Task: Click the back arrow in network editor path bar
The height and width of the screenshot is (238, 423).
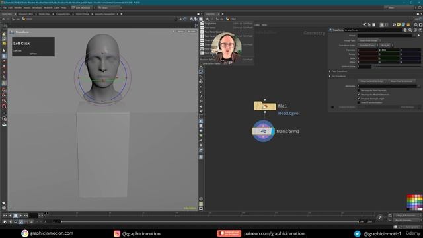Action: coord(207,19)
